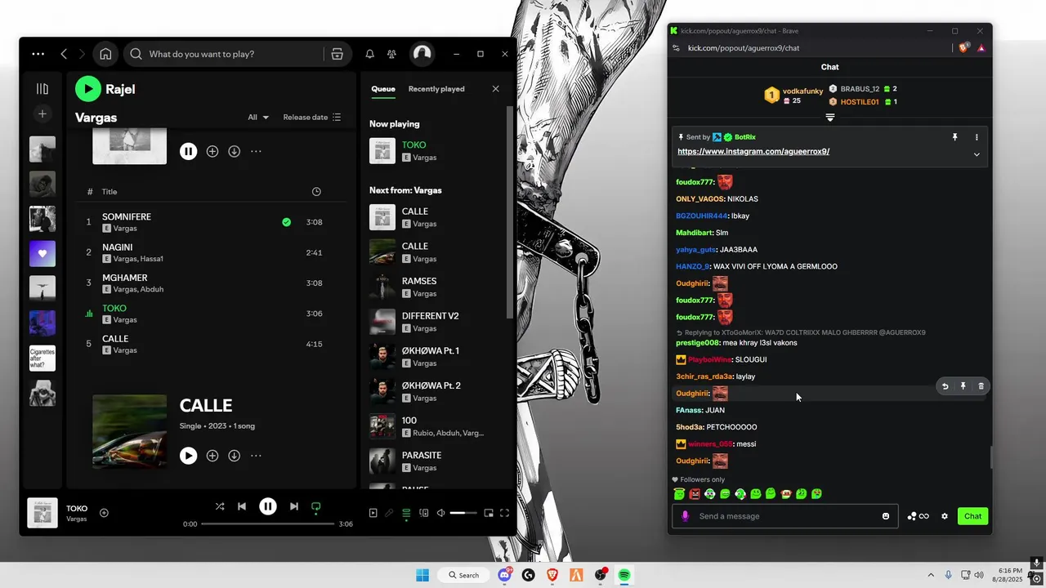Open the 'All' discography filter dropdown

click(x=258, y=118)
